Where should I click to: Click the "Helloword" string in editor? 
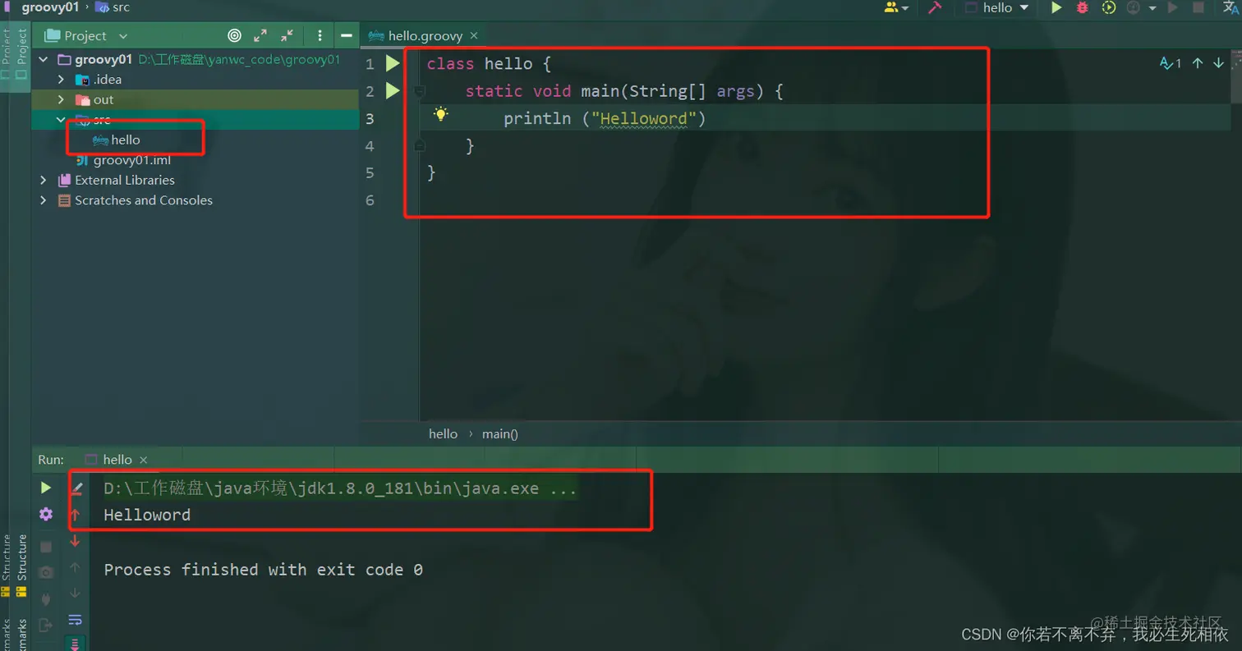point(644,118)
